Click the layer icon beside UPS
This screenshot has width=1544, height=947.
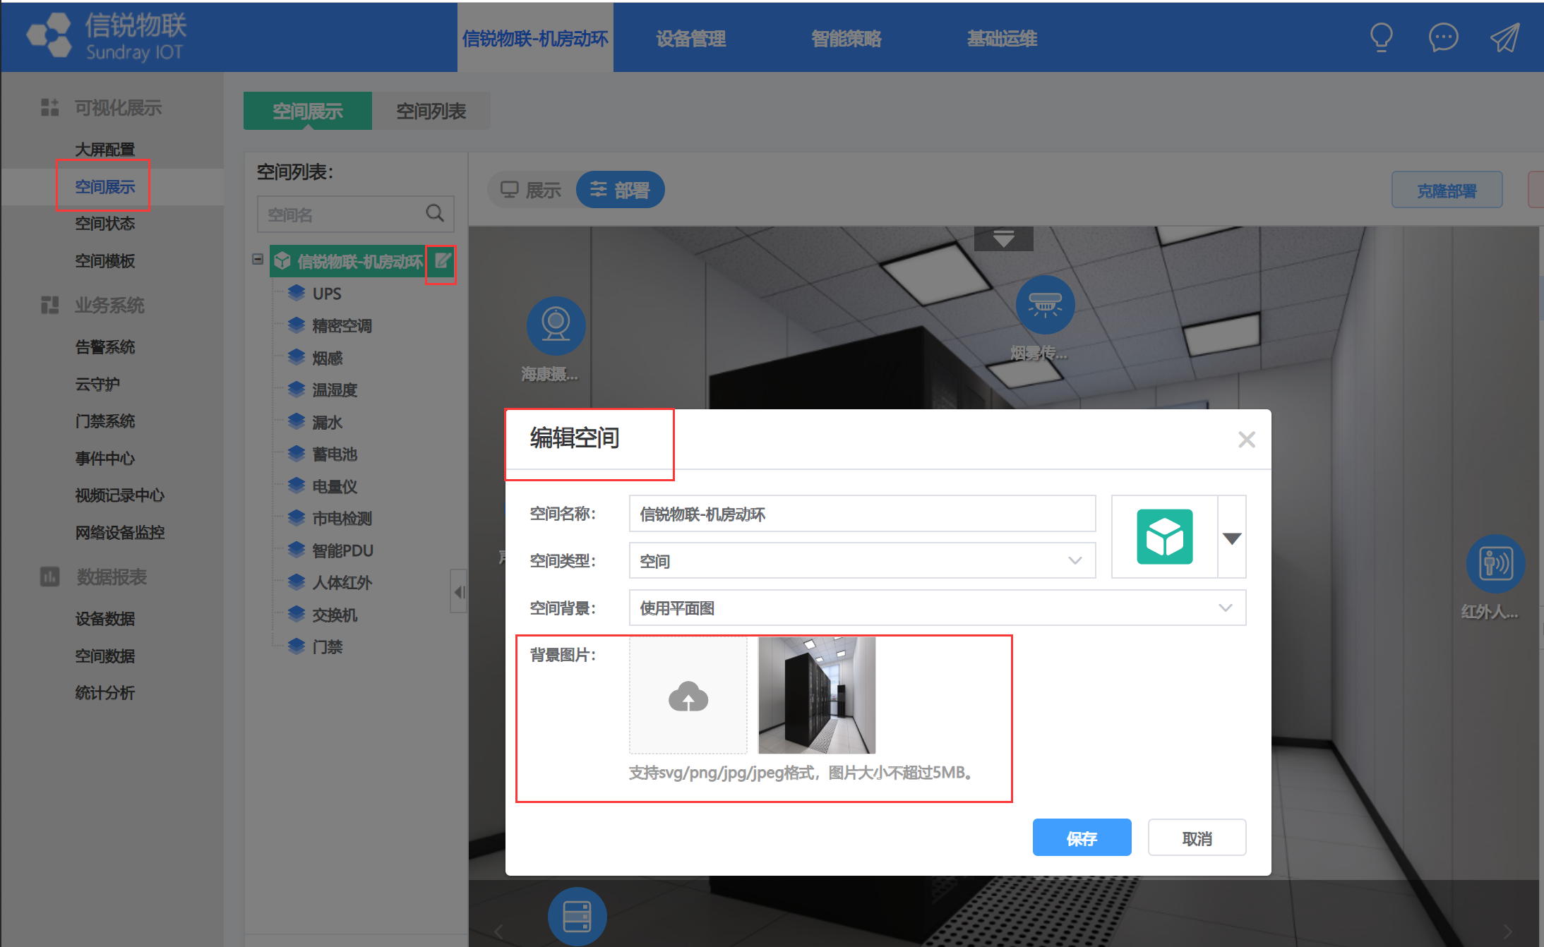click(297, 293)
